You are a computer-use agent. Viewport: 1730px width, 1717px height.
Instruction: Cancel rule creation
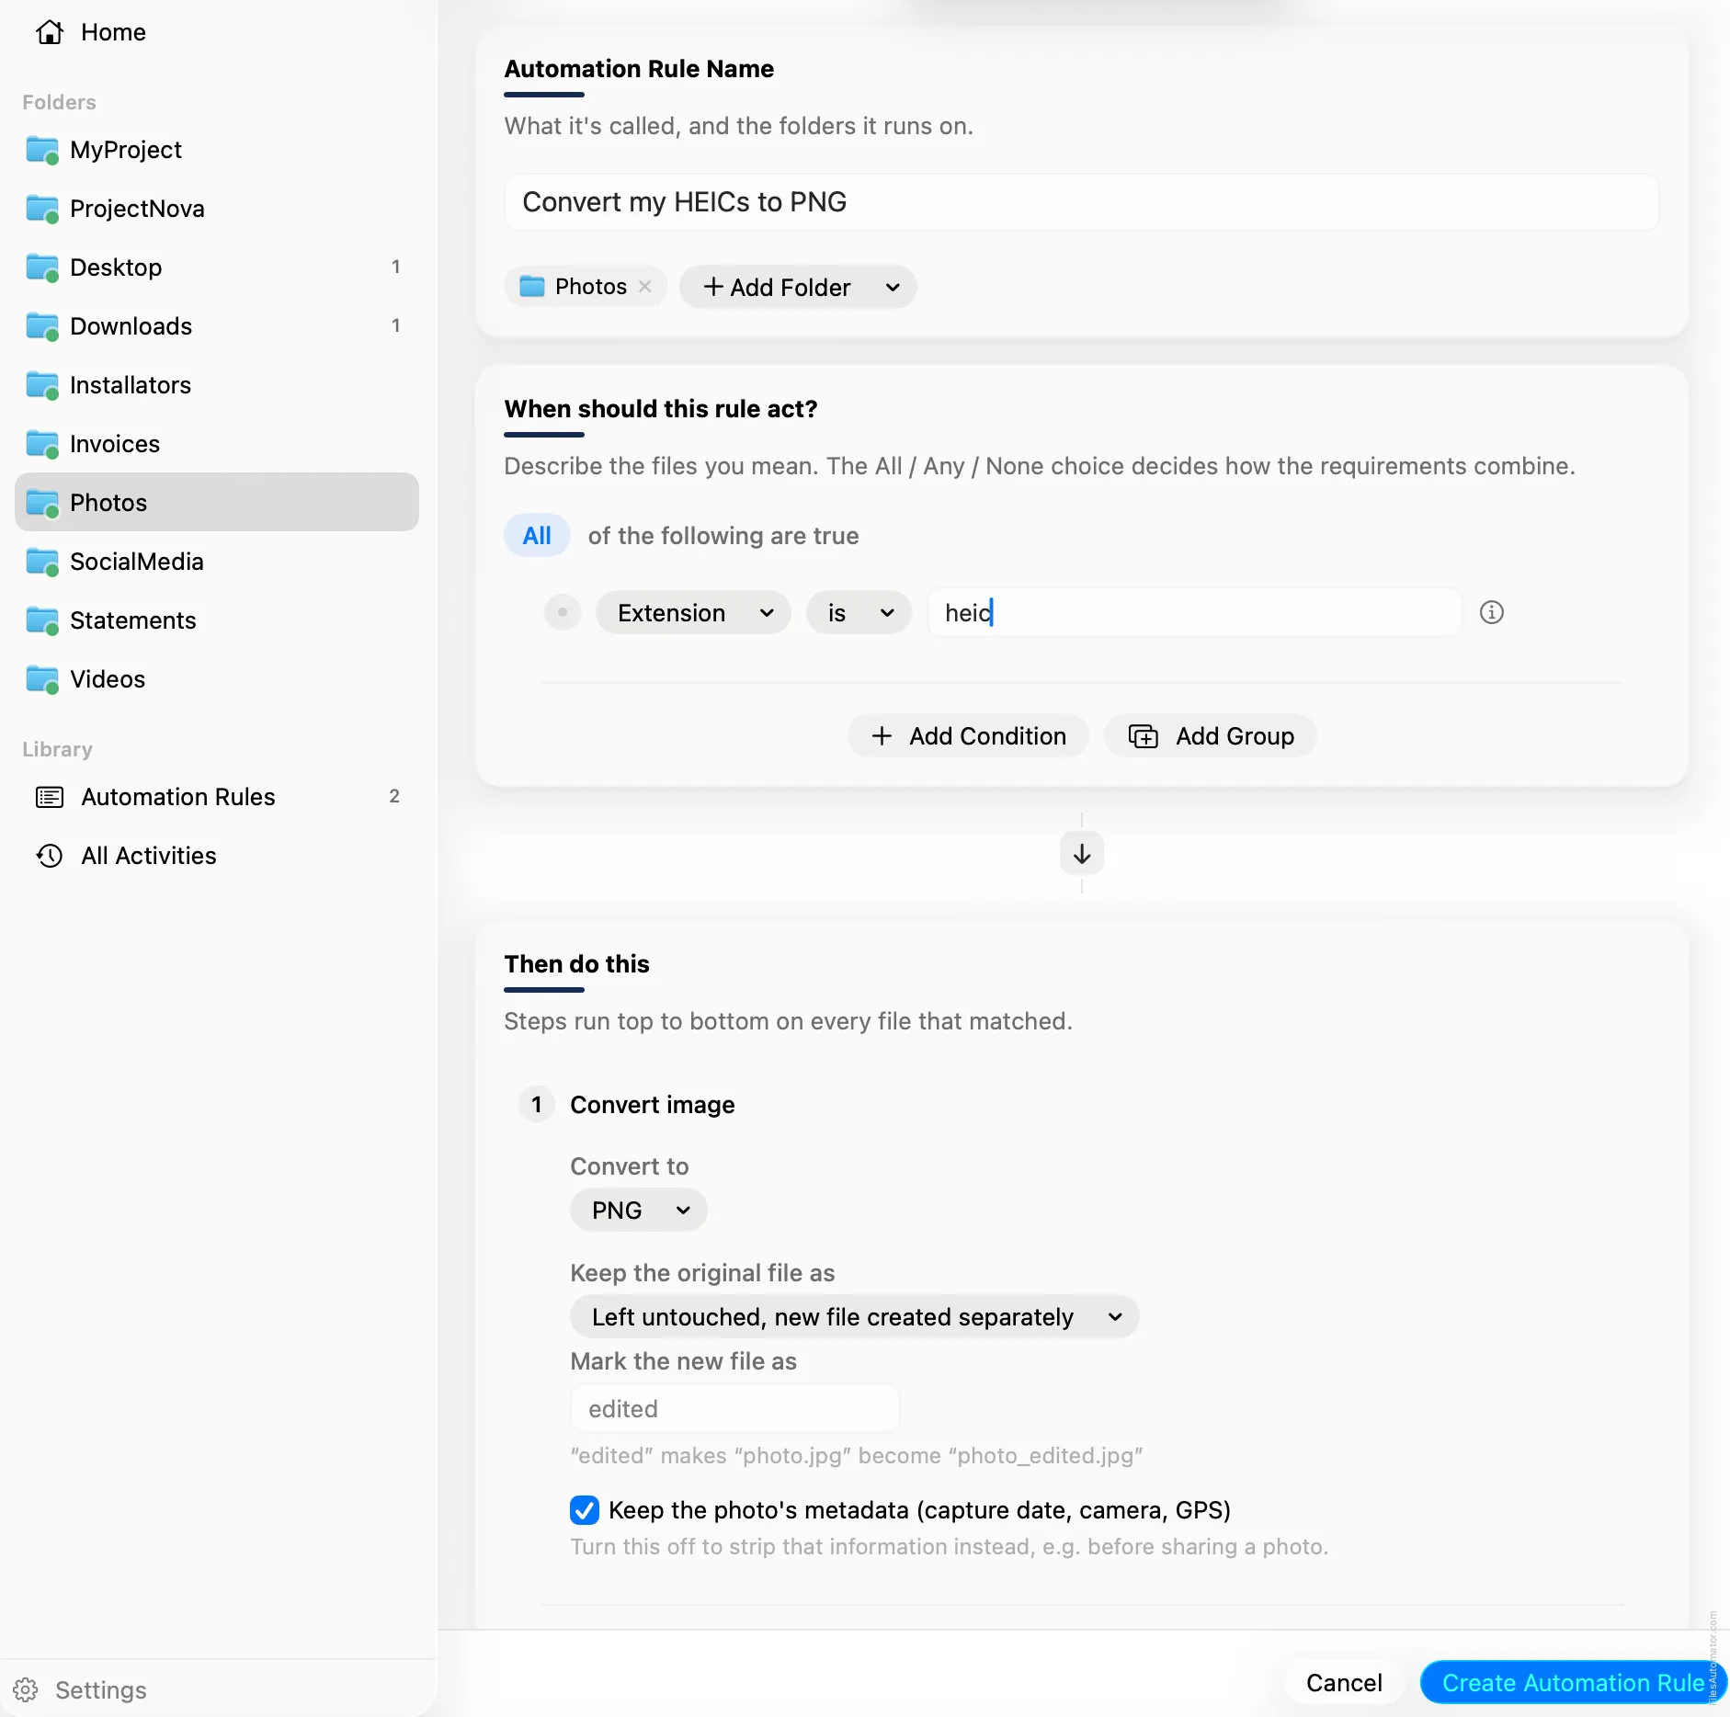click(1344, 1683)
